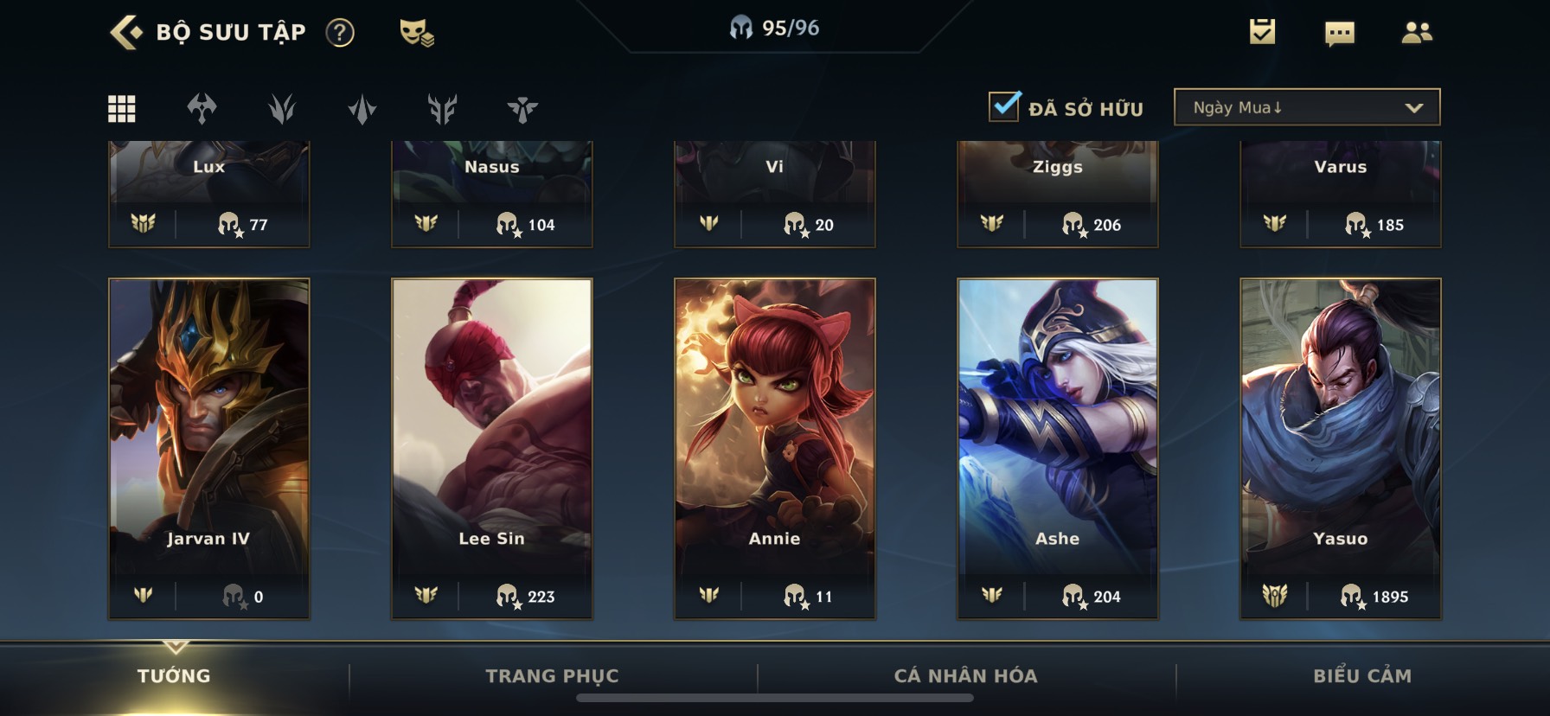The width and height of the screenshot is (1550, 716).
Task: Open the Ngày Mua sort dropdown
Action: coord(1307,107)
